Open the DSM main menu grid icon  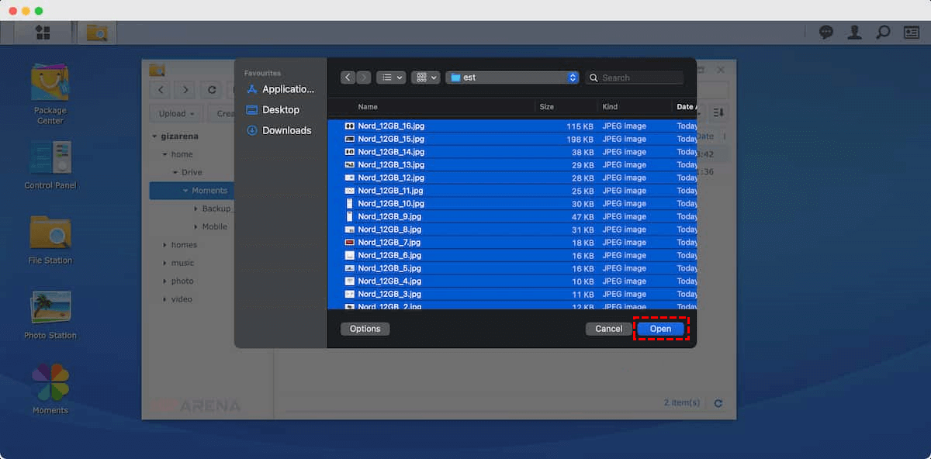[x=43, y=33]
